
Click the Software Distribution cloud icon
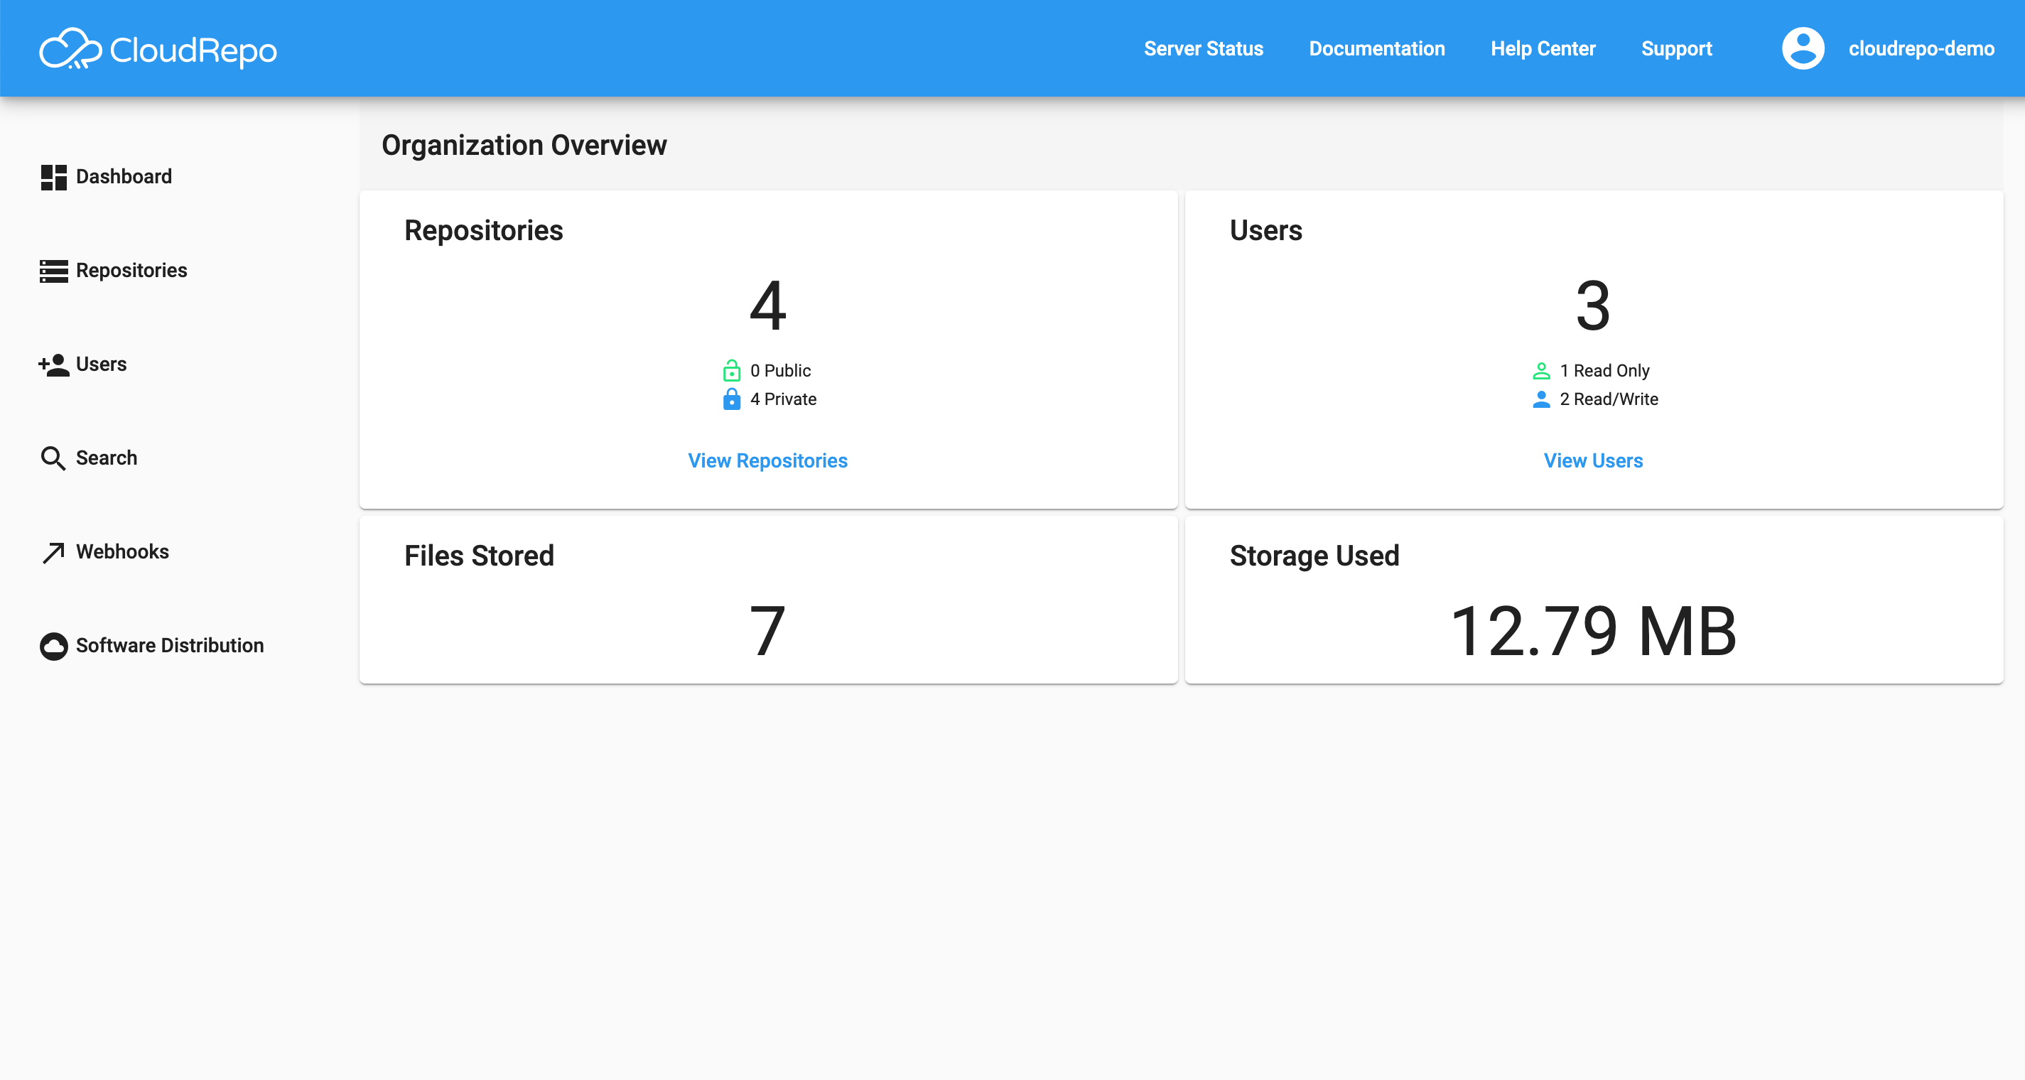coord(53,646)
